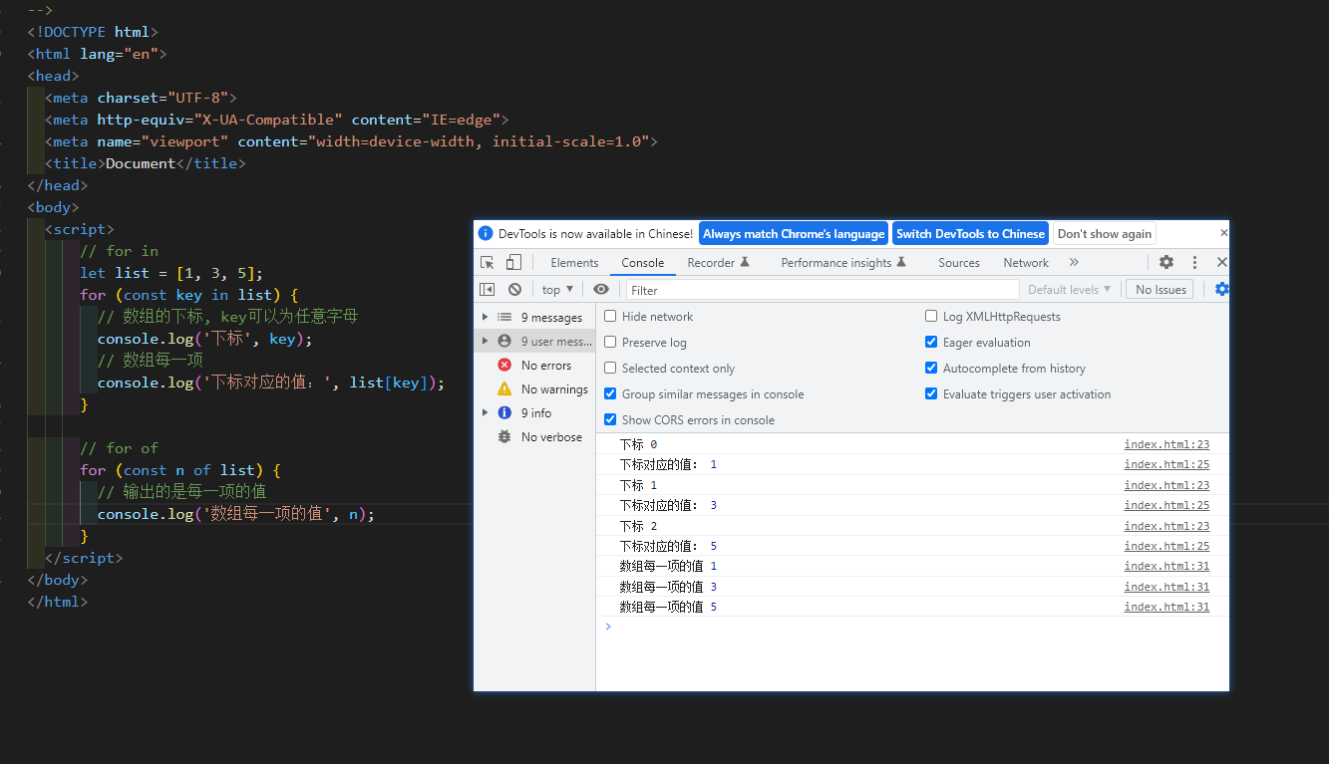Switch to the Elements tab
The height and width of the screenshot is (764, 1329).
pyautogui.click(x=574, y=263)
